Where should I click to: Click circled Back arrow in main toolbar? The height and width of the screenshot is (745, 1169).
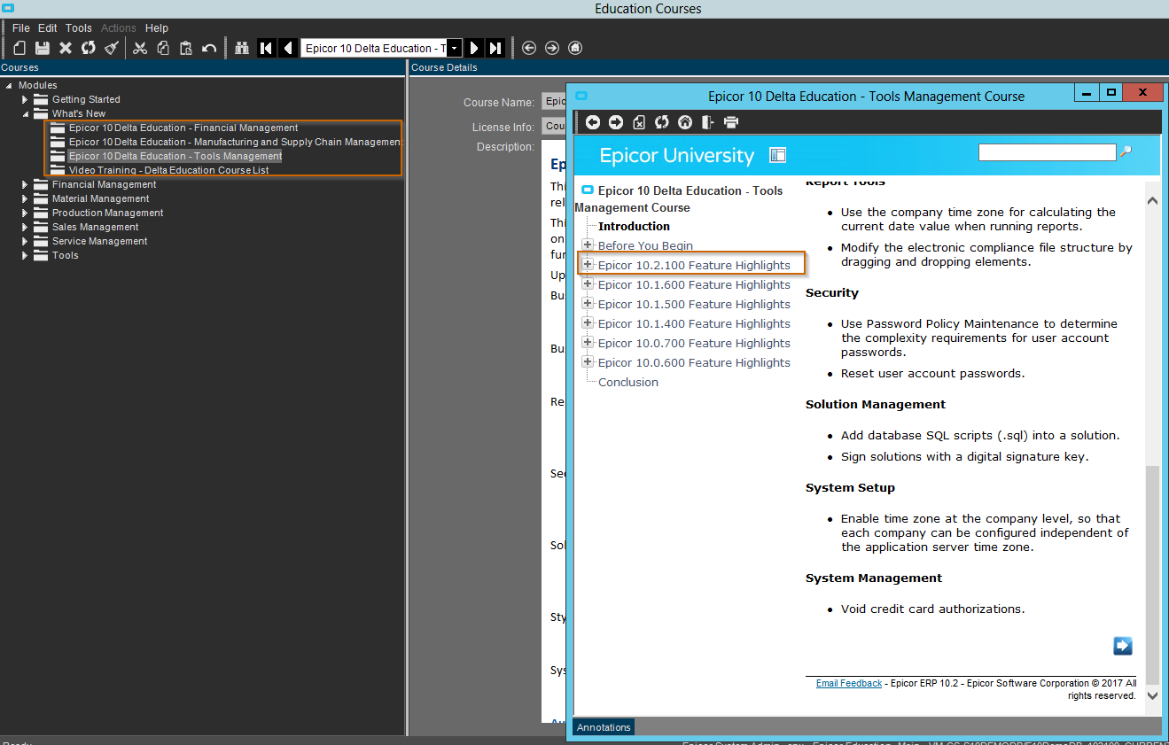click(529, 48)
